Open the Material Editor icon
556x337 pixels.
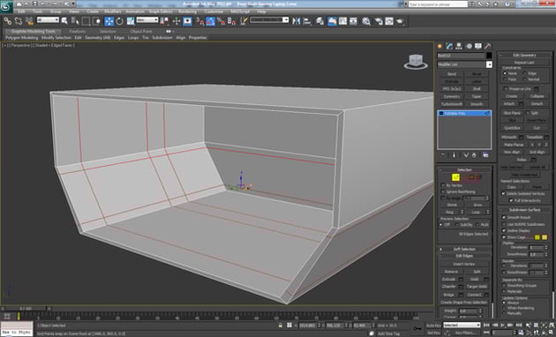[x=366, y=21]
